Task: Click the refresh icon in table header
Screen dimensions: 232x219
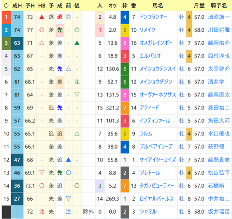Action: (x=6, y=6)
